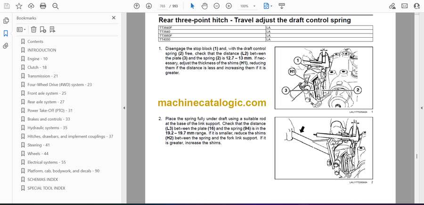Open Hitches, drawbars, and implement couplings bookmark
This screenshot has height=205, width=424.
70,136
